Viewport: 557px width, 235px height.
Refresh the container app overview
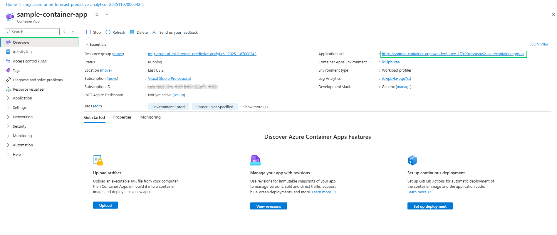click(x=115, y=32)
